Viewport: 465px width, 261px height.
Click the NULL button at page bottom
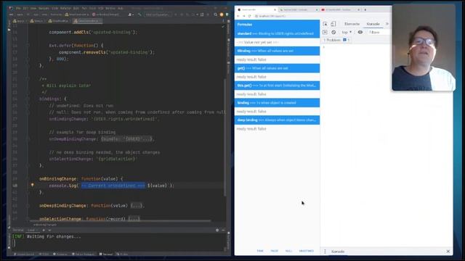[x=288, y=251]
